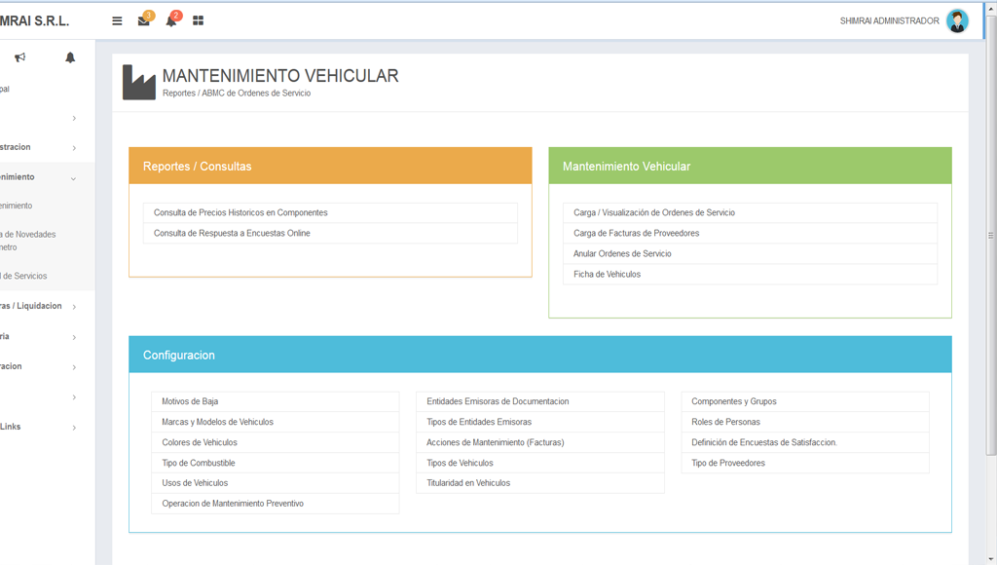Open Tipos de Entidades Emisoras
Image resolution: width=997 pixels, height=565 pixels.
tap(539, 422)
